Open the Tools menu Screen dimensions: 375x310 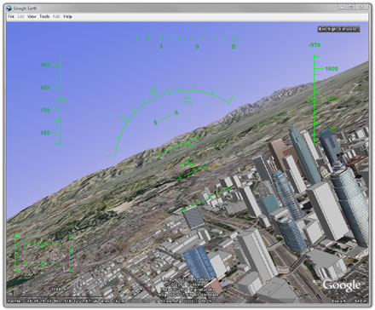click(44, 16)
